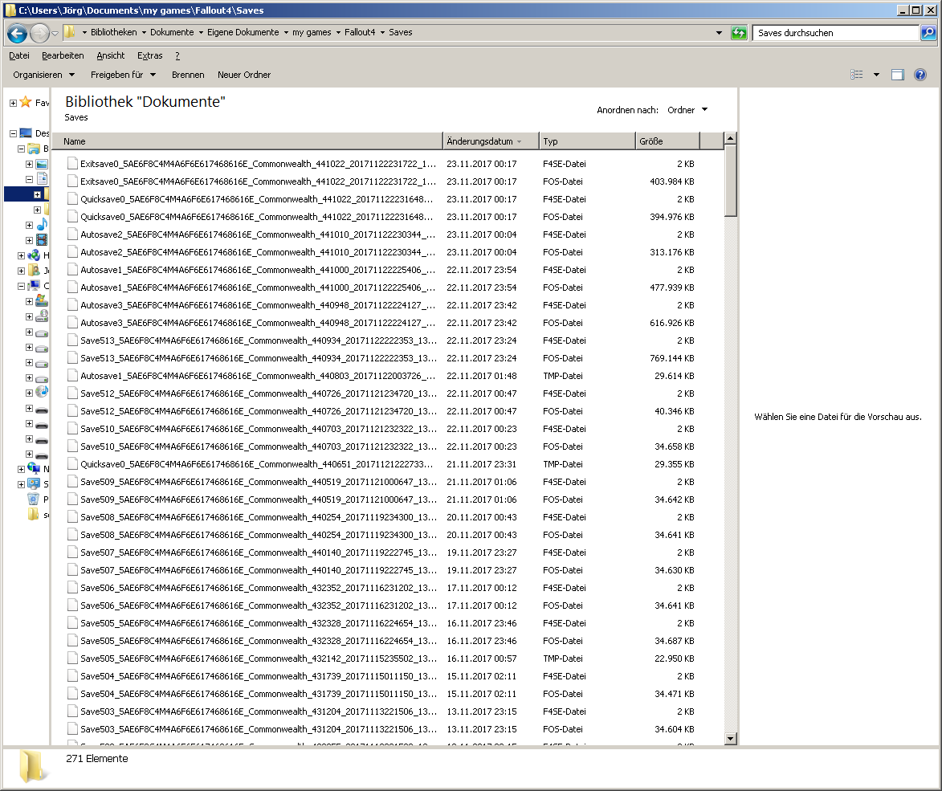Click the green refresh button

pyautogui.click(x=739, y=33)
